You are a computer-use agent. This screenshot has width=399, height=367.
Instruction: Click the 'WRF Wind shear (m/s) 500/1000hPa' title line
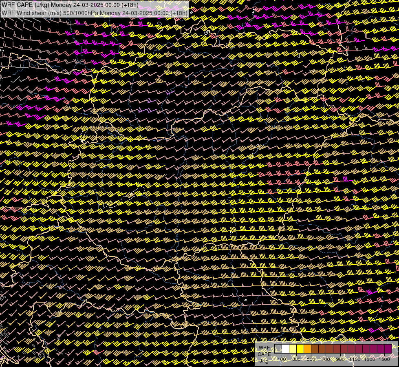95,13
